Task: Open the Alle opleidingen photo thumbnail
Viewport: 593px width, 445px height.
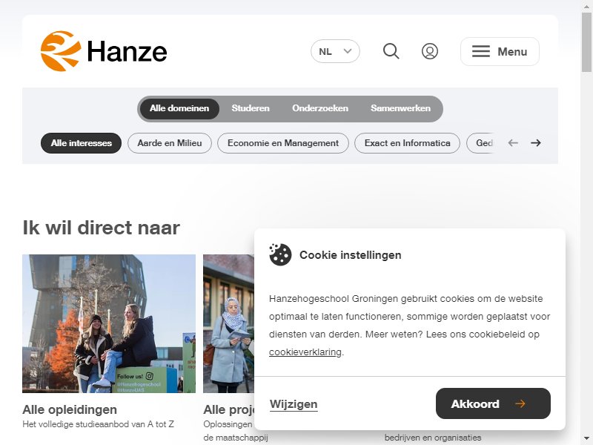Action: pos(109,323)
